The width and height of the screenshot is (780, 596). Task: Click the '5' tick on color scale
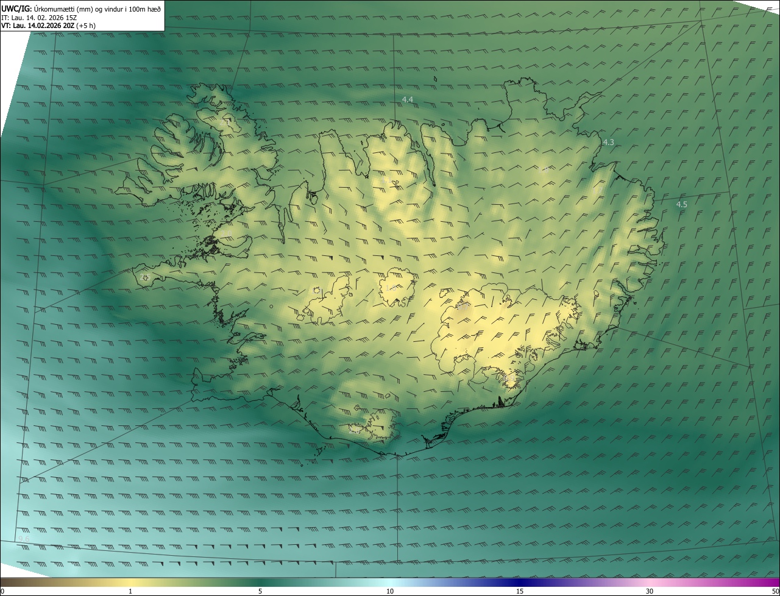coord(260,591)
